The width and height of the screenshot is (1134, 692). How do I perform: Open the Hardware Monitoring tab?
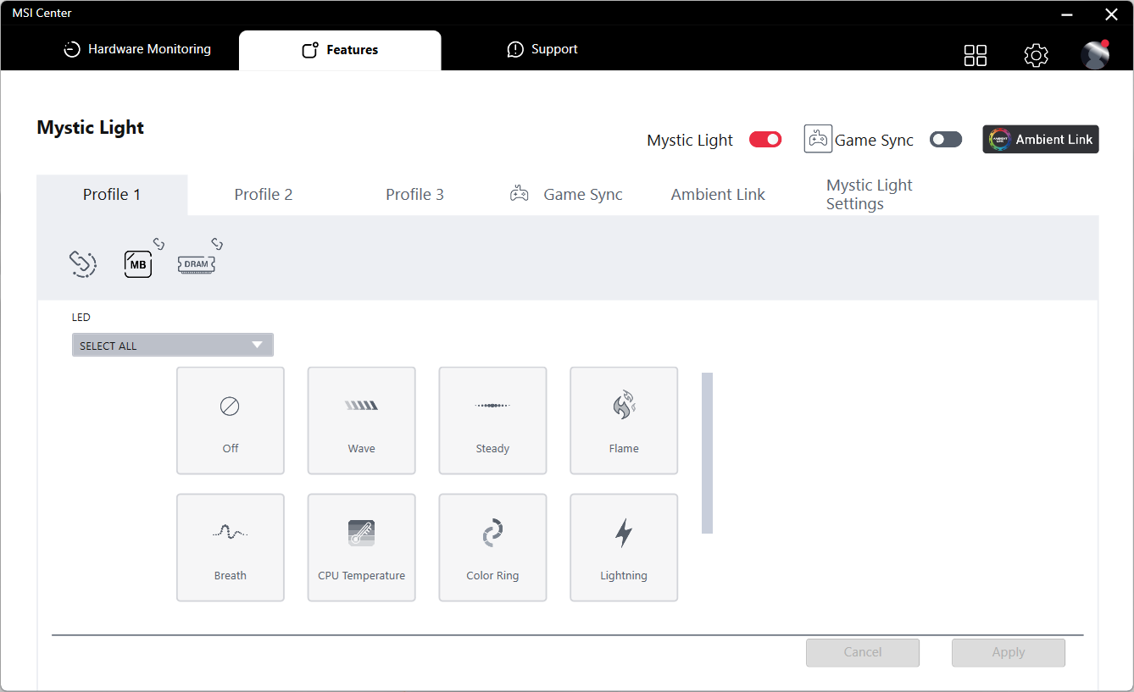(137, 49)
